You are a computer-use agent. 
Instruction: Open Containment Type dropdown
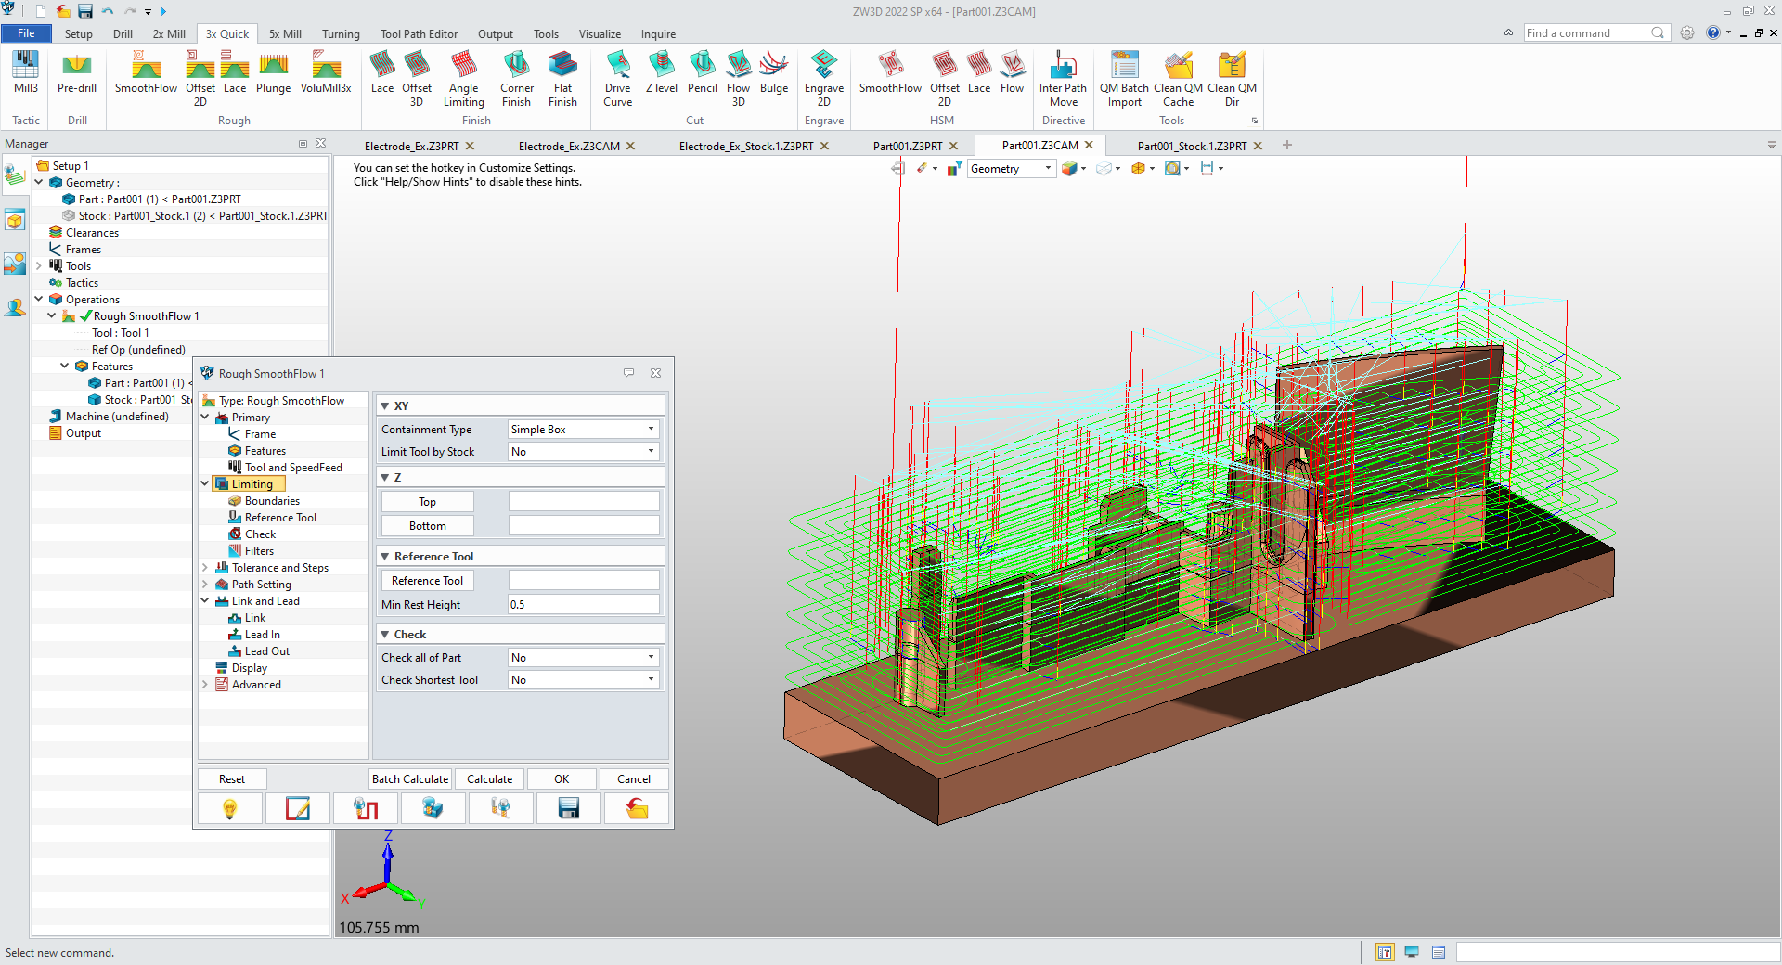[x=584, y=430]
